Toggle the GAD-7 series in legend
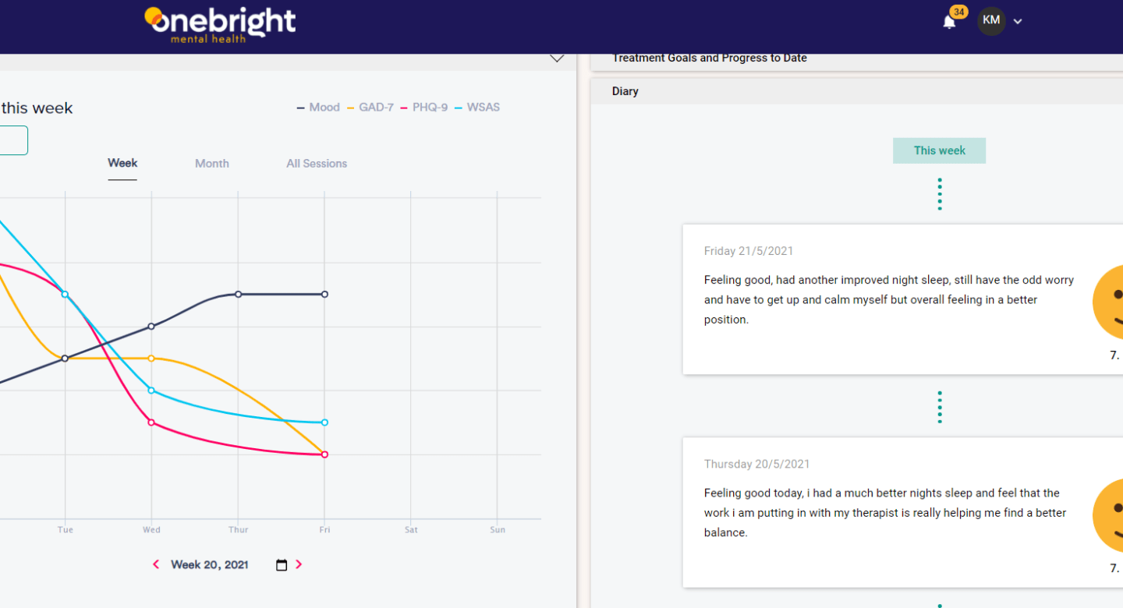 pyautogui.click(x=370, y=108)
